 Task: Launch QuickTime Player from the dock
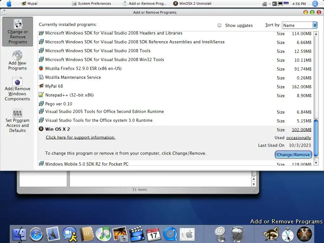pos(170,234)
